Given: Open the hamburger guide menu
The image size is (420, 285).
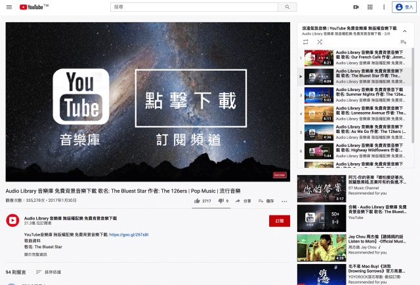Looking at the screenshot, I should pos(9,7).
